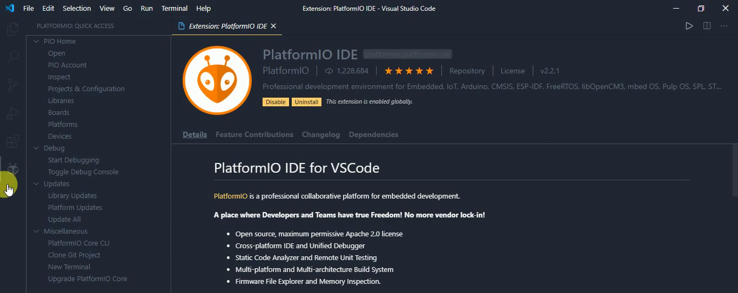Click the PlatformIO publisher name
Screen dimensions: 738x293
(x=286, y=71)
